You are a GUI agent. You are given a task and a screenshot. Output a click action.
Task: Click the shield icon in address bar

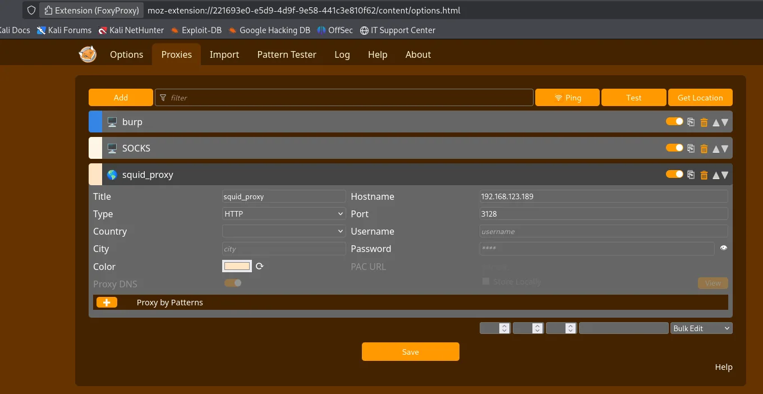point(31,10)
